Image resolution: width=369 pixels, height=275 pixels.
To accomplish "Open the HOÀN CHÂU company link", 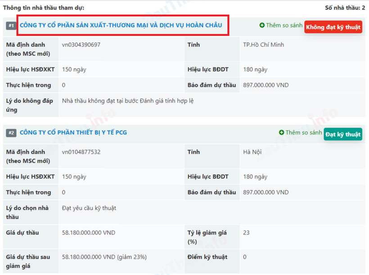I will (121, 25).
